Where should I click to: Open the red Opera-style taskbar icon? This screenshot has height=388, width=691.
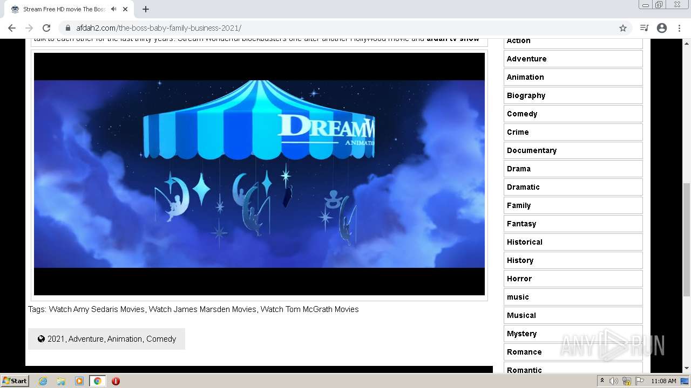tap(116, 381)
